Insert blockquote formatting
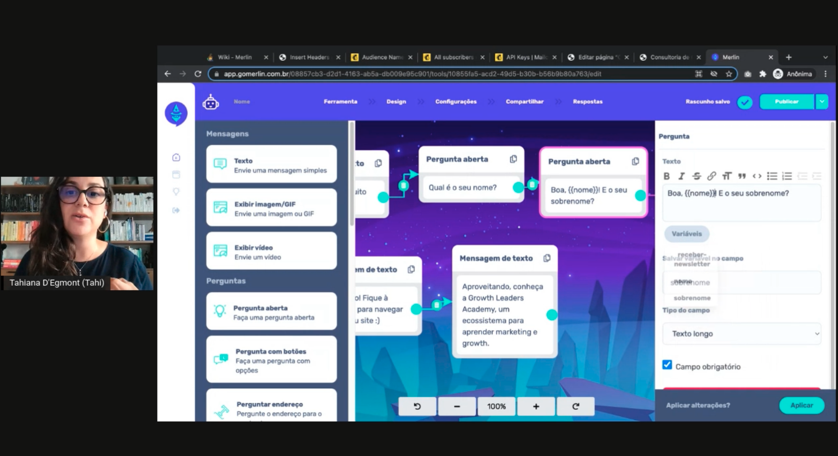Image resolution: width=838 pixels, height=456 pixels. (x=742, y=176)
